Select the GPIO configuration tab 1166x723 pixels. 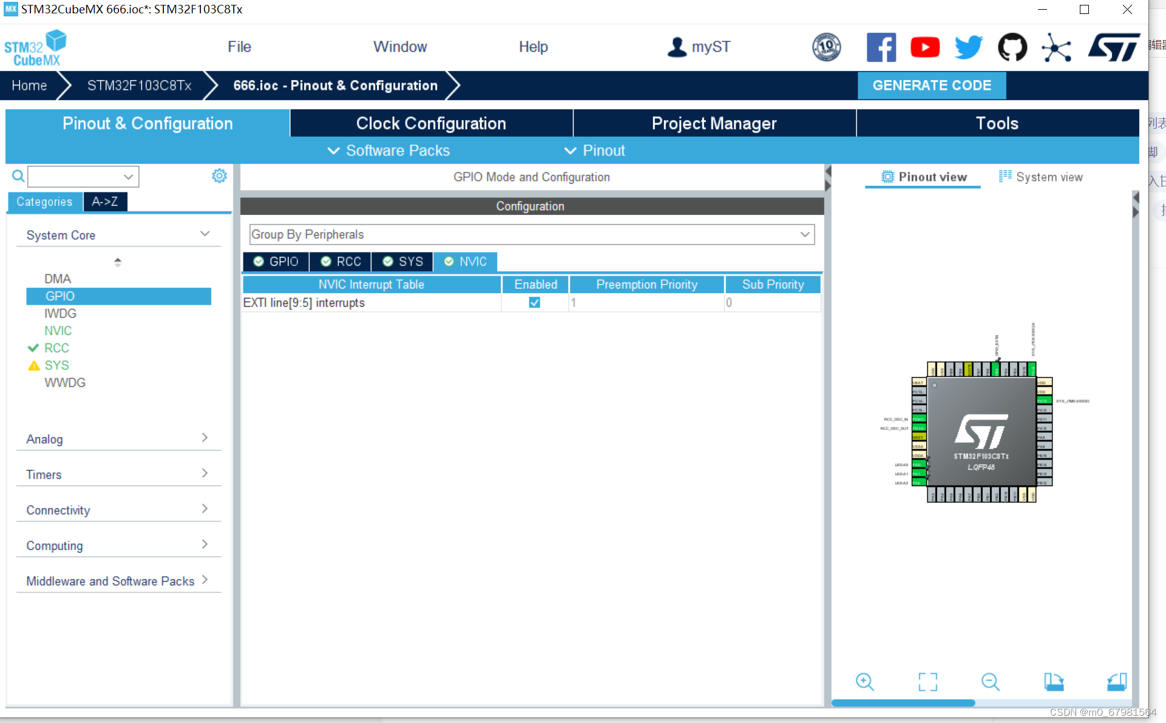point(276,262)
